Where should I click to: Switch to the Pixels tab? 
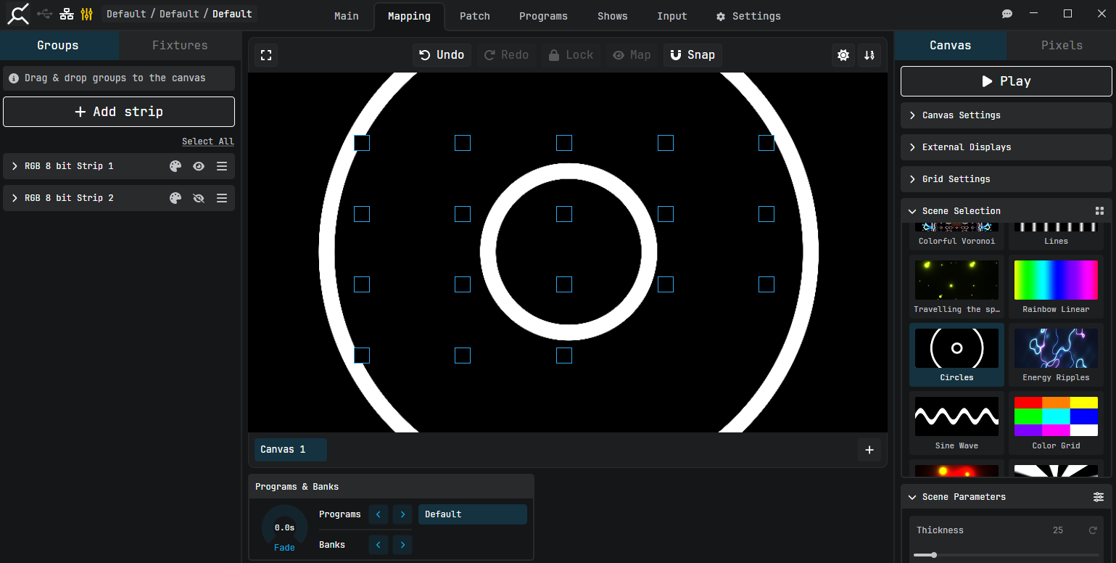pyautogui.click(x=1062, y=45)
